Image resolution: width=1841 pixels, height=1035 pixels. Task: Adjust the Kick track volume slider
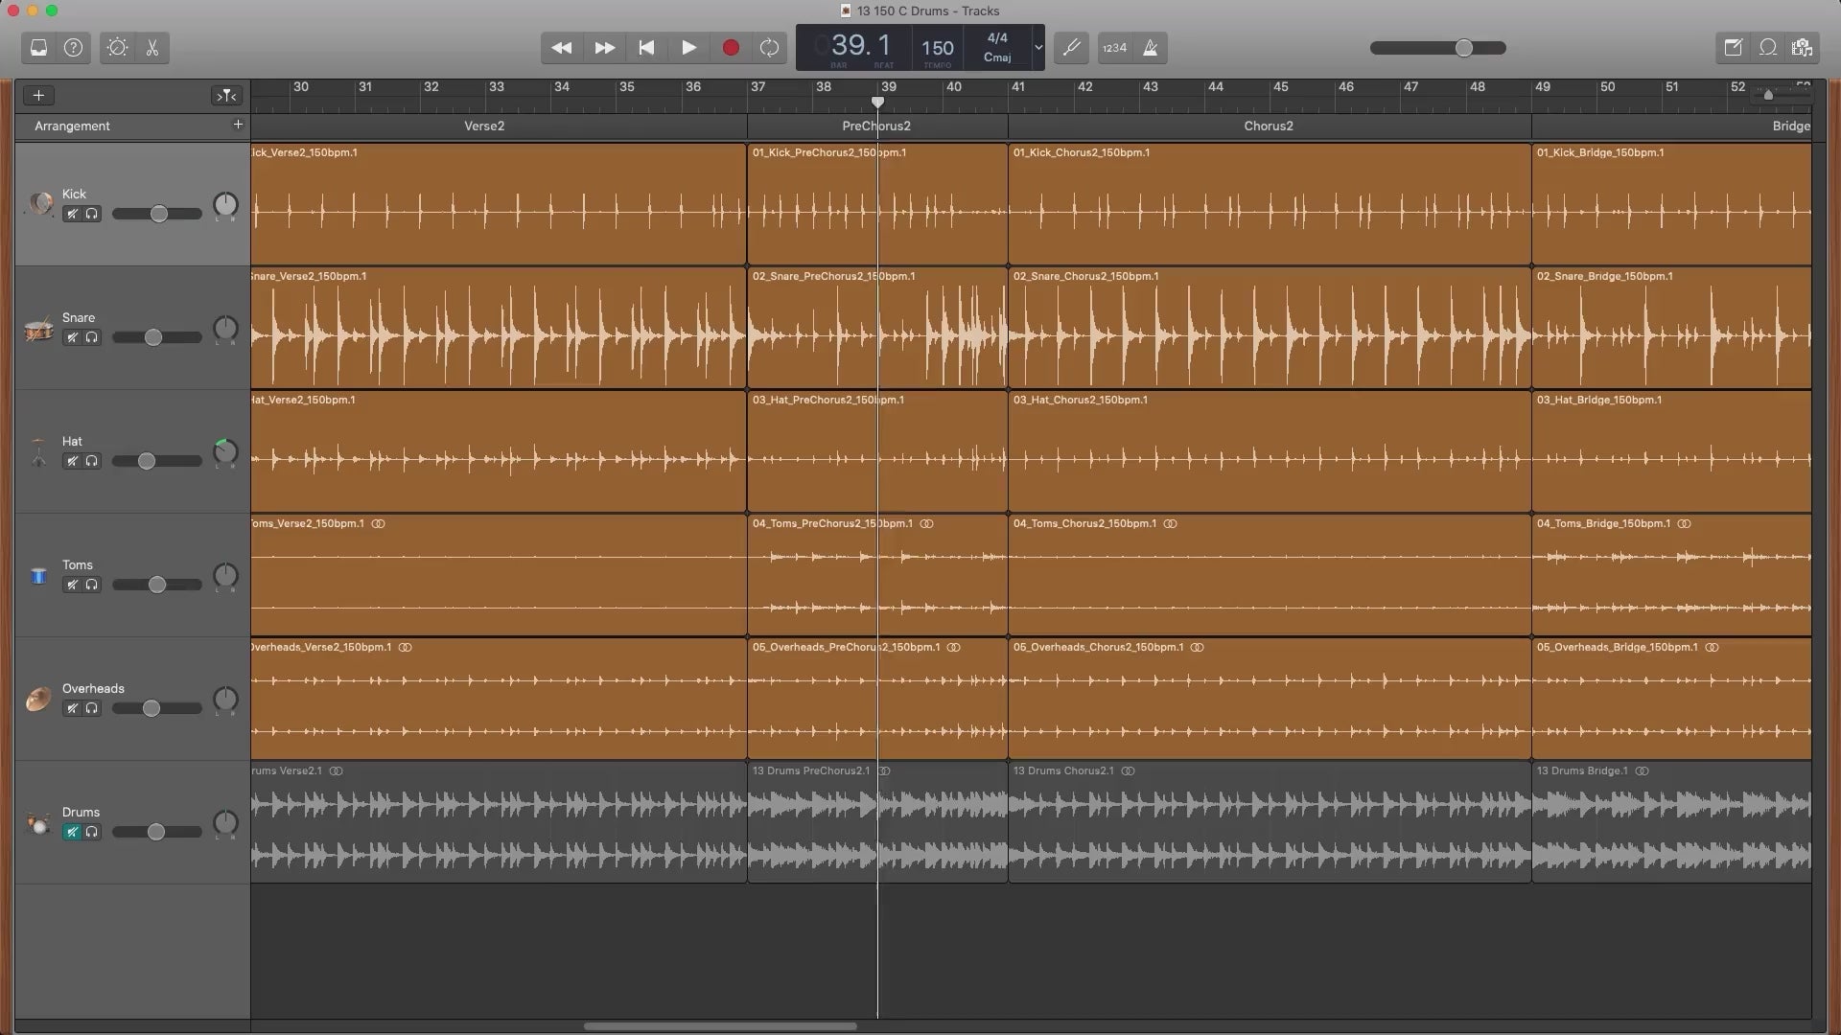(157, 214)
